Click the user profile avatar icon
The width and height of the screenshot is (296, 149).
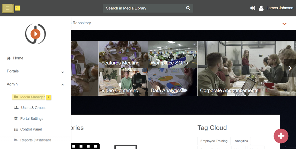pos(261,8)
